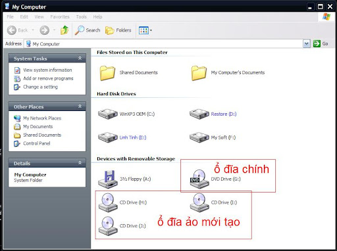
Task: Click the Restore (D:) label text
Action: click(224, 114)
